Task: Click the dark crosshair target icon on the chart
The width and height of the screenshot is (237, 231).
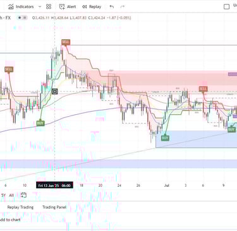Action: coord(55,92)
